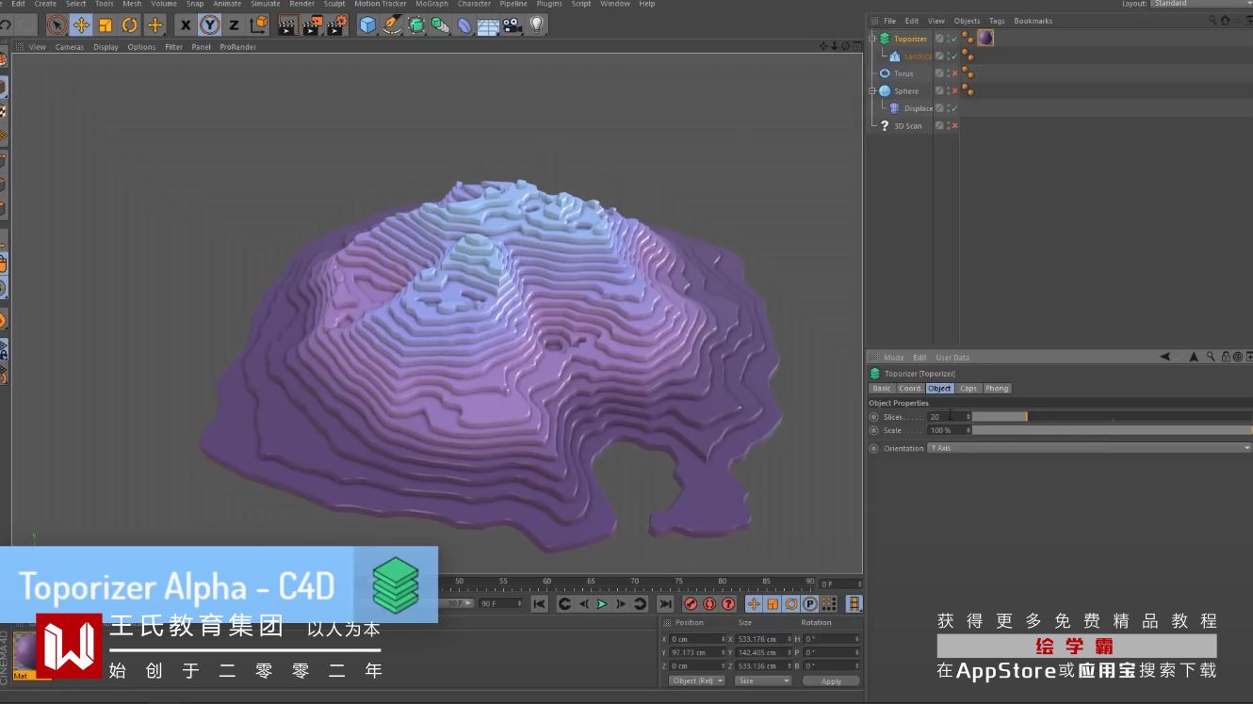Open the MoGraph menu

pyautogui.click(x=431, y=4)
